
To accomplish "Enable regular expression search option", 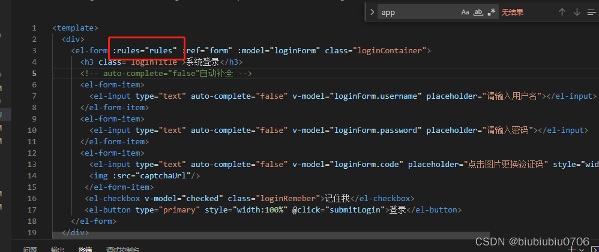I will tap(492, 12).
